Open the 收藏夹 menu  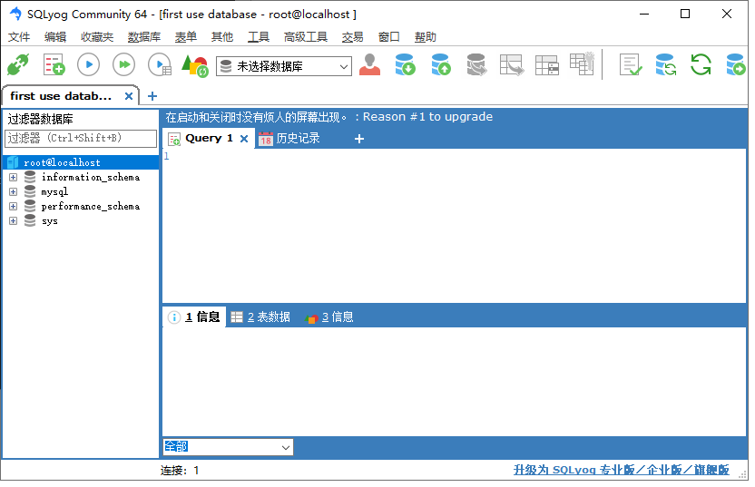tap(97, 37)
